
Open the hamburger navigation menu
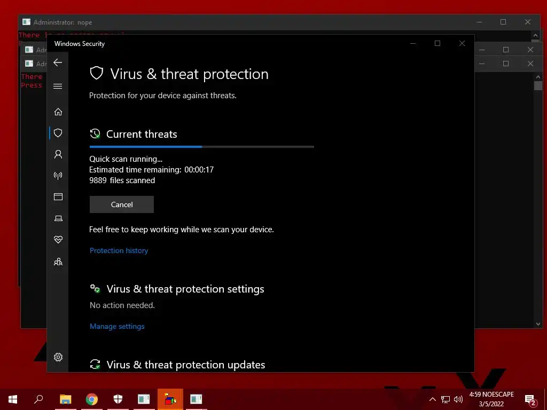(58, 86)
